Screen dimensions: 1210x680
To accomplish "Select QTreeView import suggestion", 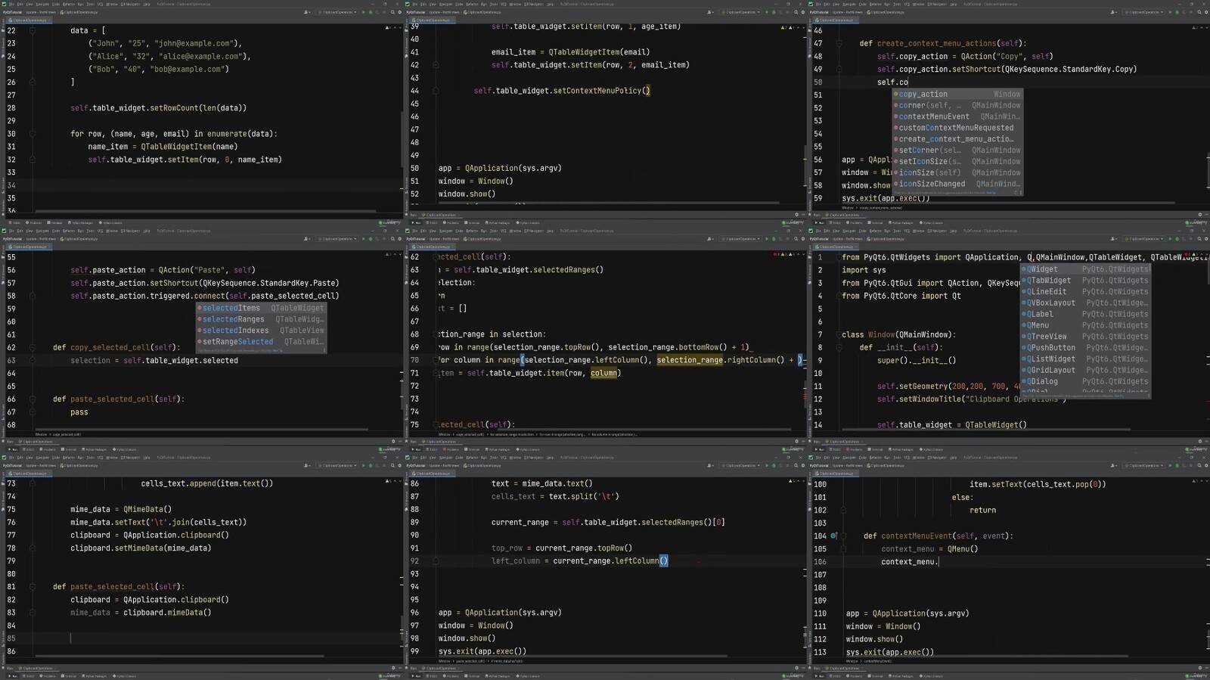I will (1086, 337).
